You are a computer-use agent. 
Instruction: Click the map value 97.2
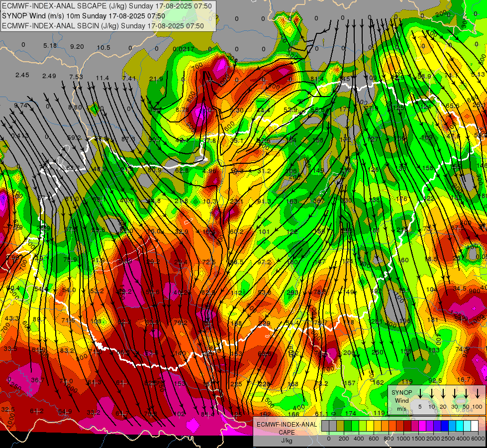click(x=264, y=262)
